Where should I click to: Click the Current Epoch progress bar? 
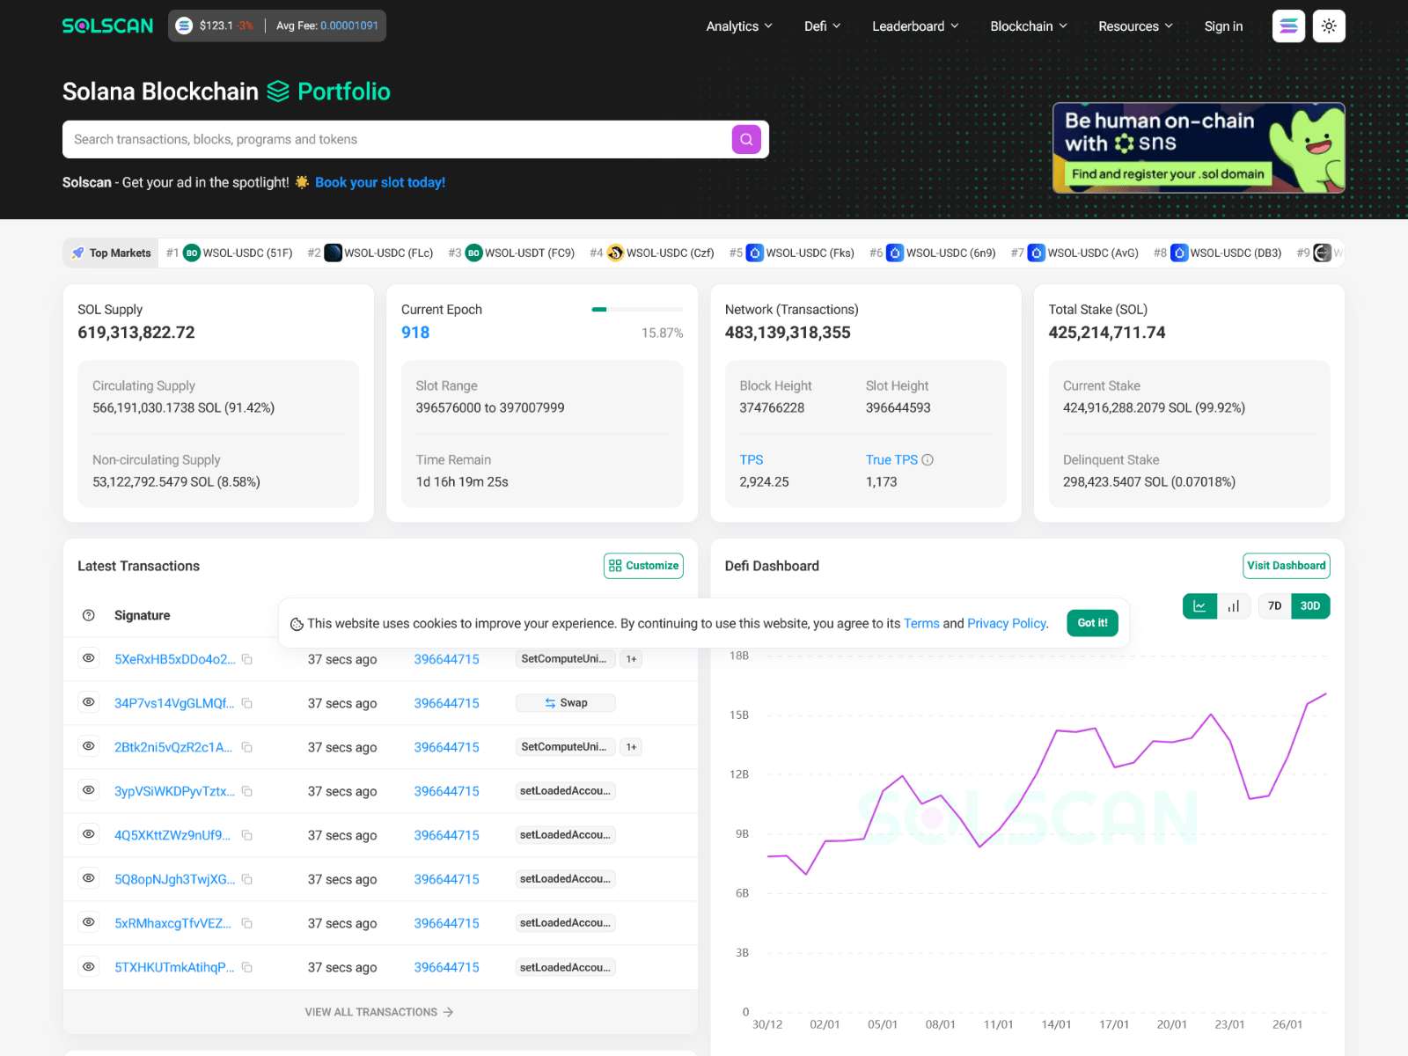pos(637,310)
